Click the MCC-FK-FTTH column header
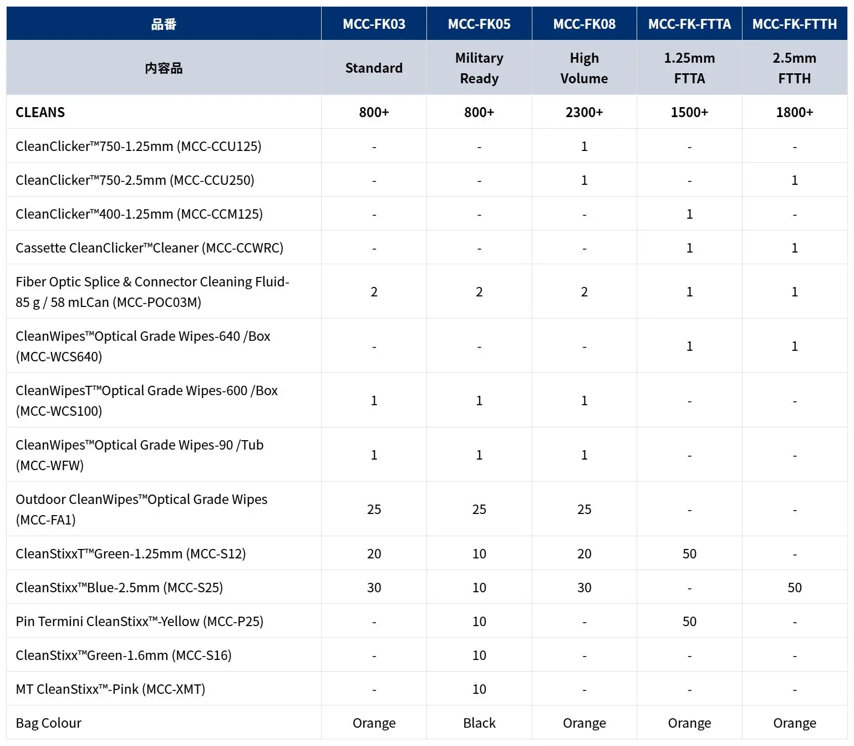 coord(795,24)
